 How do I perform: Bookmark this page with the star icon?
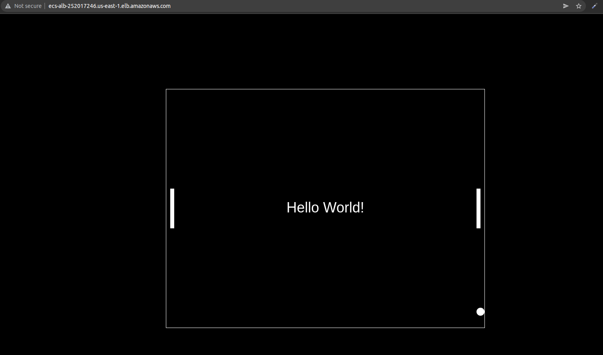pyautogui.click(x=579, y=6)
